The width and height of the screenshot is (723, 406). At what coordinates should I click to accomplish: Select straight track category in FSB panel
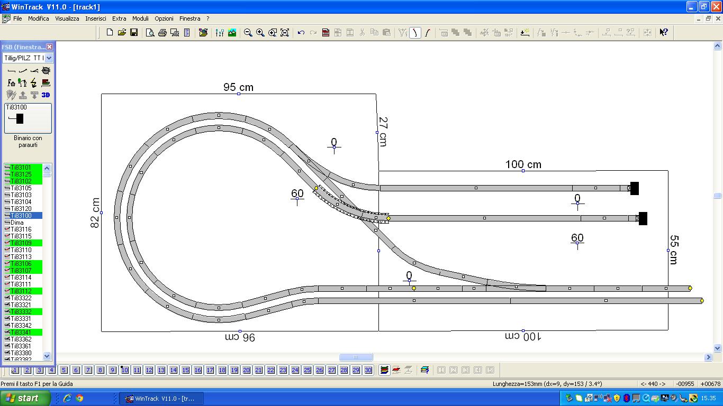coord(12,70)
